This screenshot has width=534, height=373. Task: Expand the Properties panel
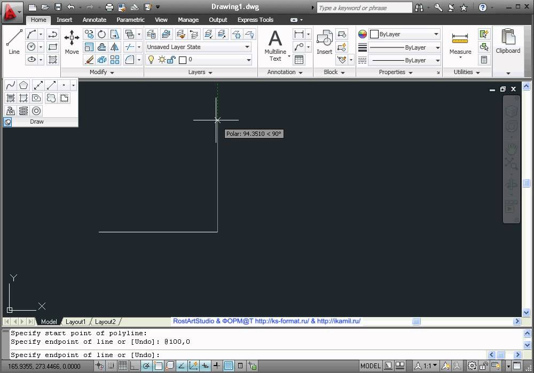point(395,72)
